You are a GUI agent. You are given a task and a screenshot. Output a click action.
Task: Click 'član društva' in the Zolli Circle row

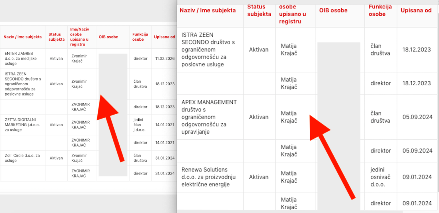(x=140, y=158)
